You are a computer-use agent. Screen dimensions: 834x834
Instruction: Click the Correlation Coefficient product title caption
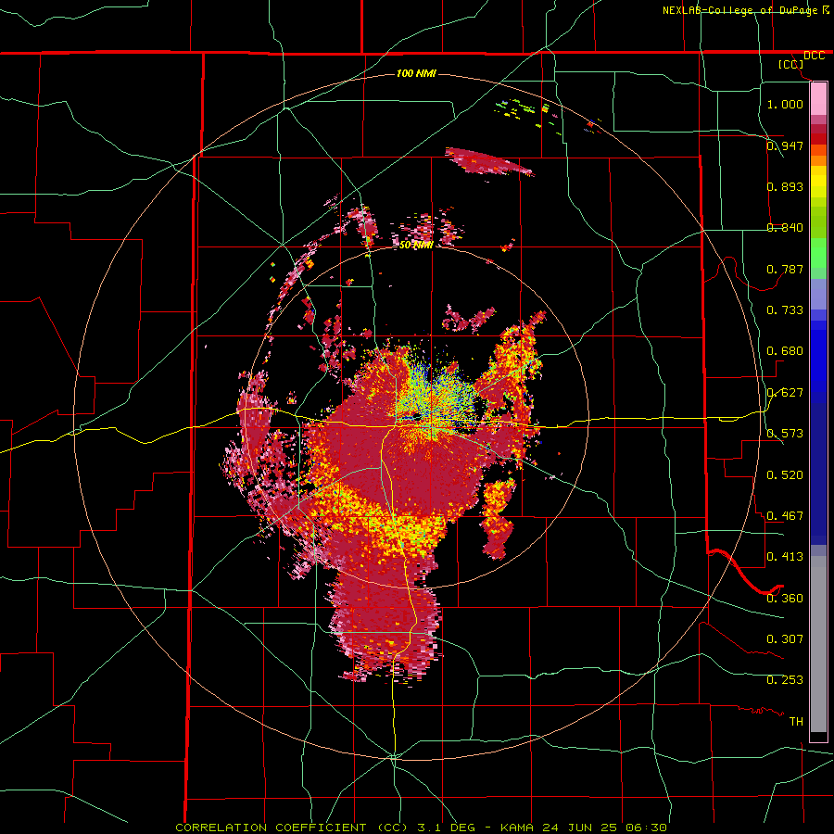(x=421, y=828)
